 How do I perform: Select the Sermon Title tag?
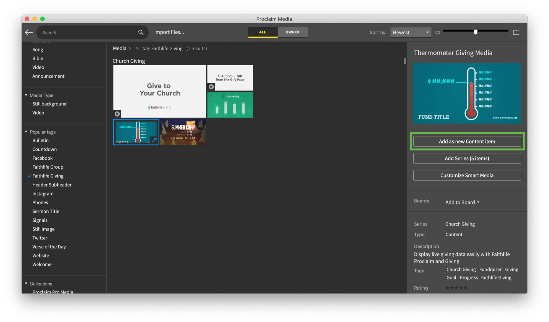pyautogui.click(x=46, y=211)
